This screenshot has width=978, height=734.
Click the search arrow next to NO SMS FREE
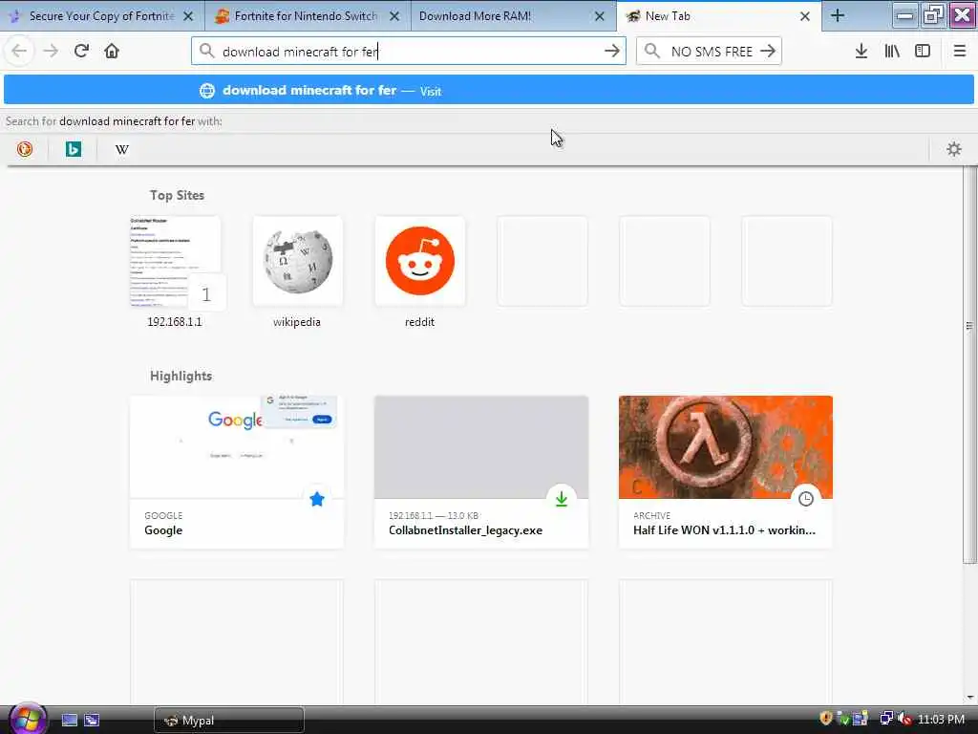768,51
